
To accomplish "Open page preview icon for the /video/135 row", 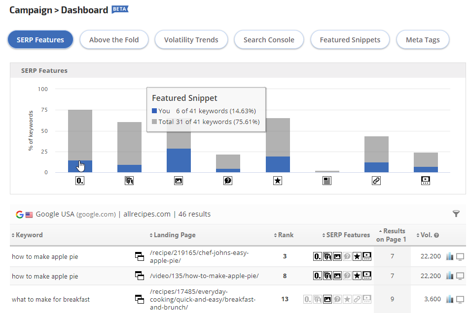I will click(x=140, y=276).
